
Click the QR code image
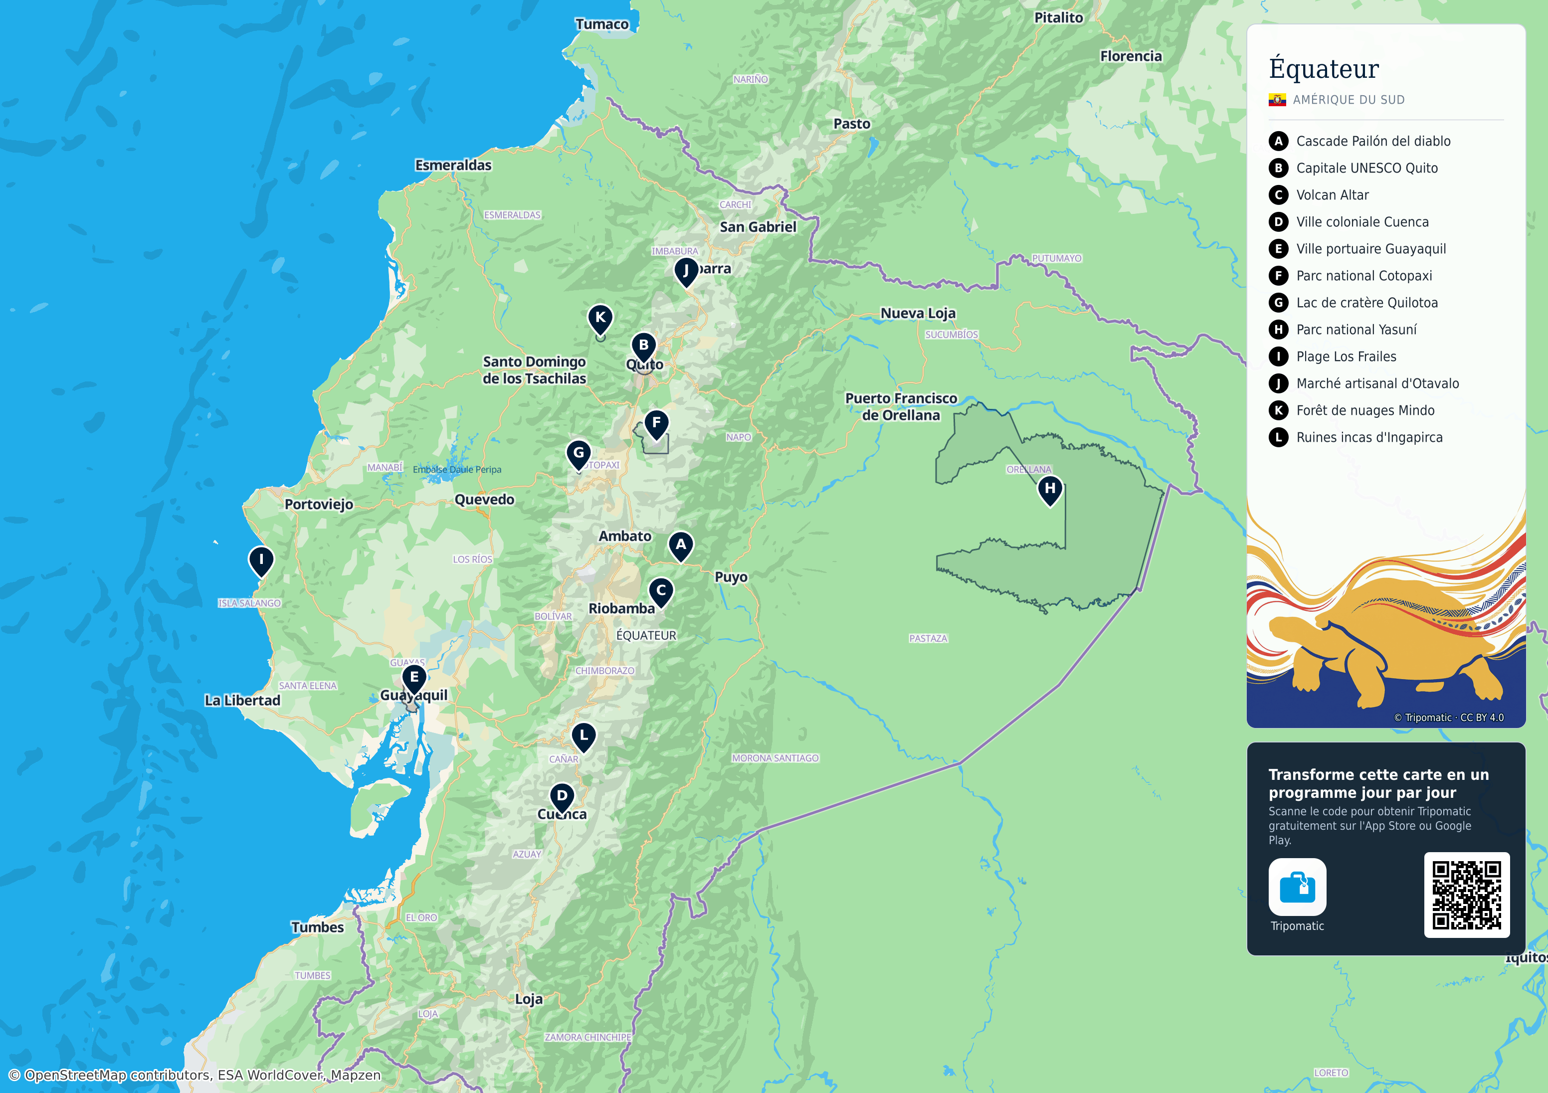[x=1466, y=895]
